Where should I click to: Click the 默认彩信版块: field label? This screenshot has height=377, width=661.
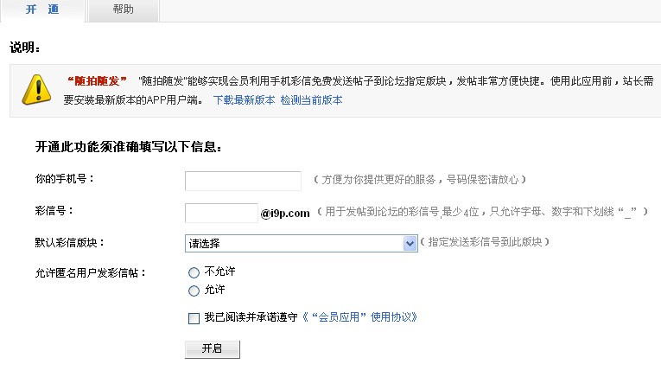pos(70,242)
